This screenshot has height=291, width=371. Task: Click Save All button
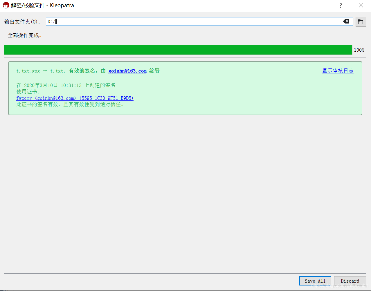click(x=315, y=281)
